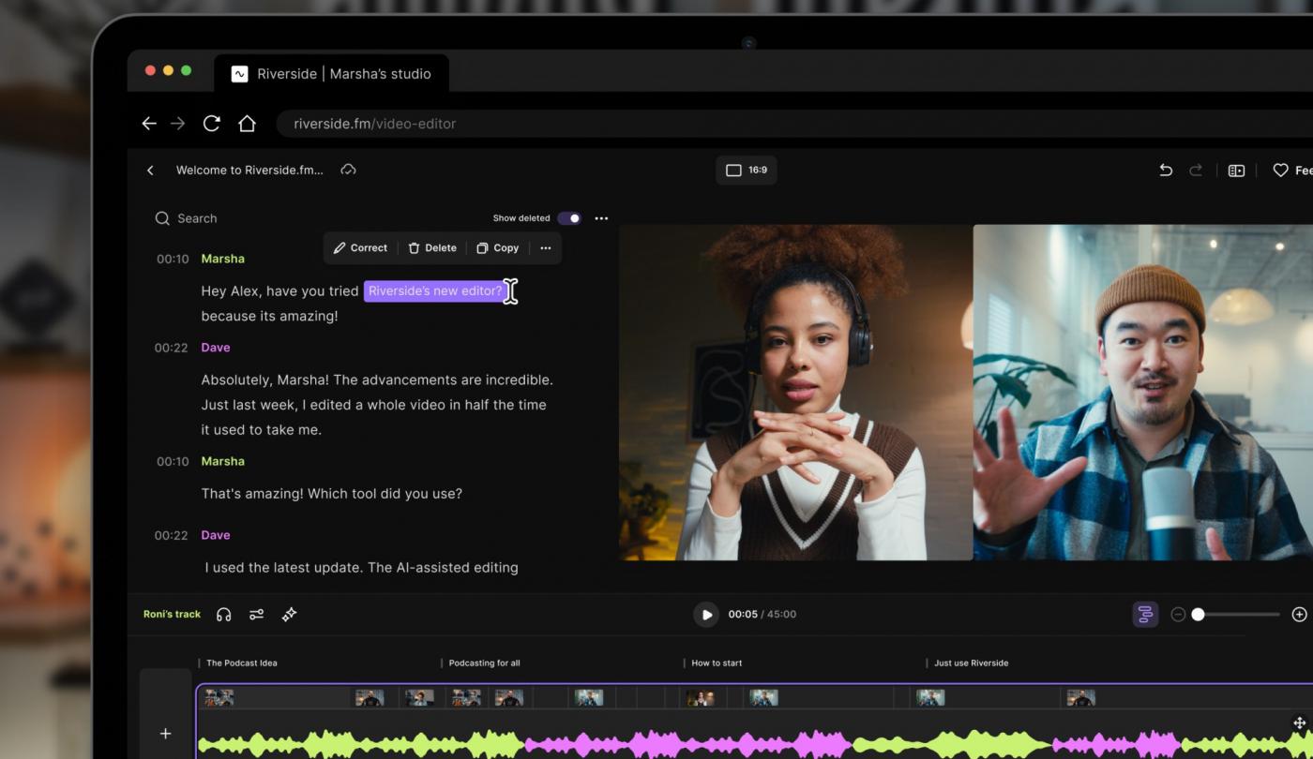Select the Marsha video frame in the preview
The width and height of the screenshot is (1313, 759).
795,392
